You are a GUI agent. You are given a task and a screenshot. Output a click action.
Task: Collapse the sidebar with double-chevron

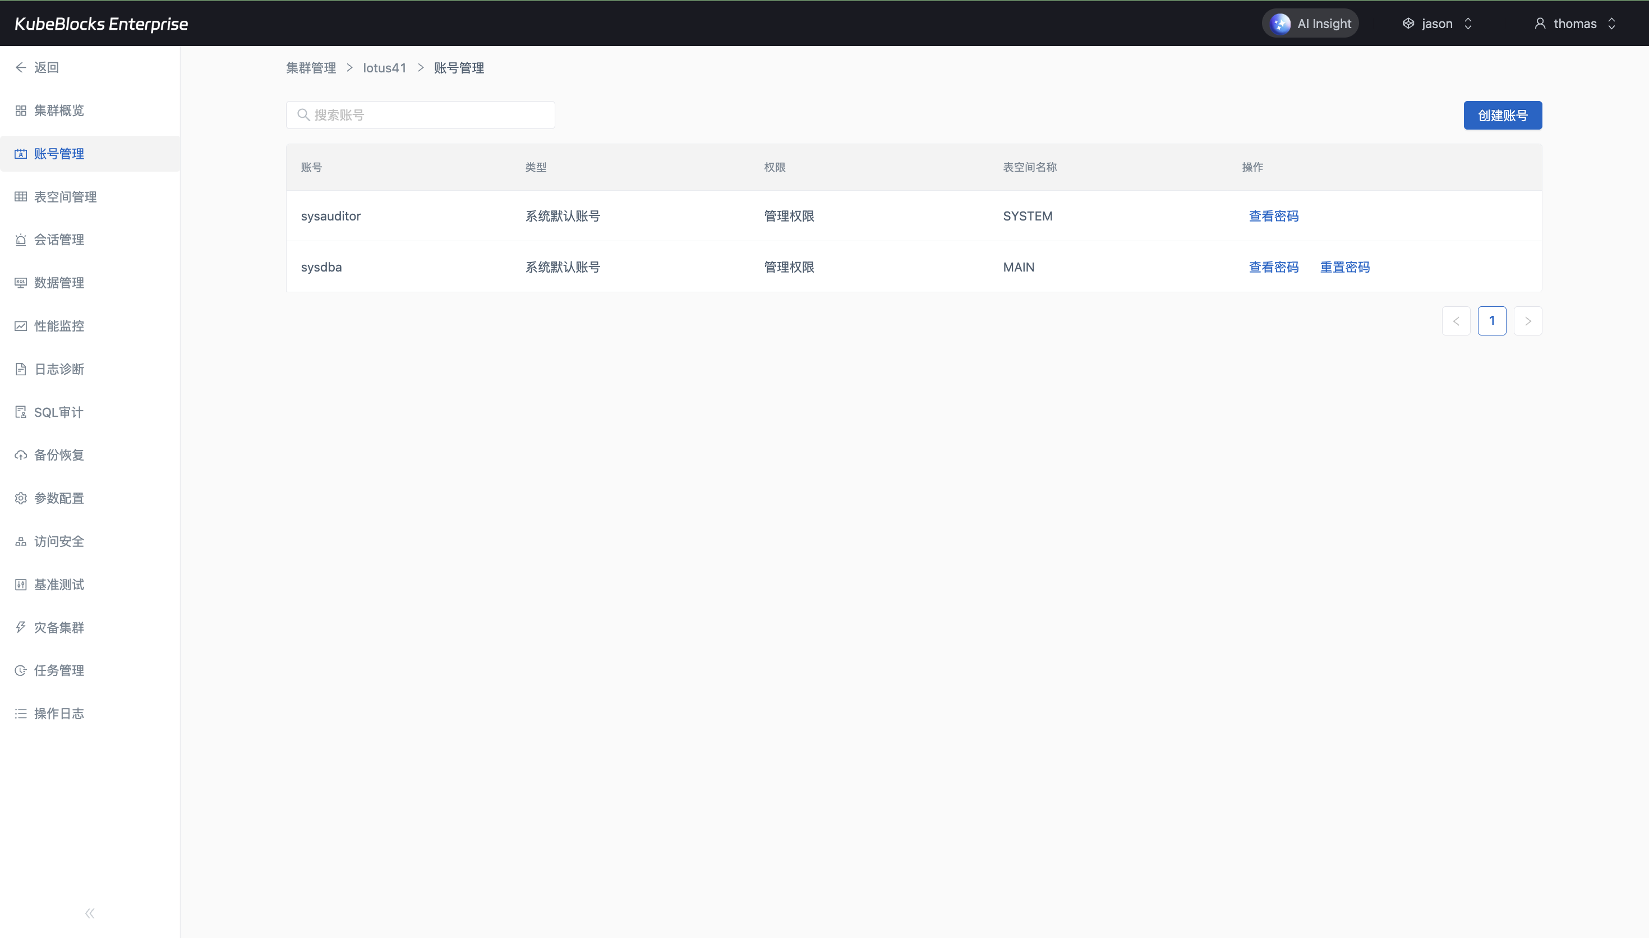90,913
